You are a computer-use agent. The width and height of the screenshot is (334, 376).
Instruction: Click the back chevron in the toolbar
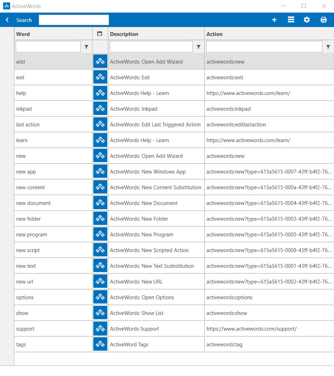(x=7, y=20)
